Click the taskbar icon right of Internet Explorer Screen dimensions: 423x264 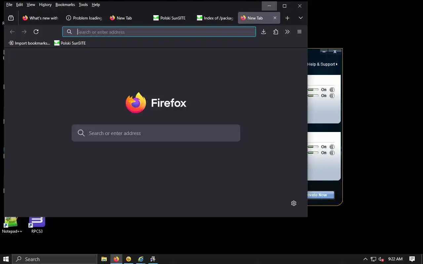pyautogui.click(x=153, y=259)
